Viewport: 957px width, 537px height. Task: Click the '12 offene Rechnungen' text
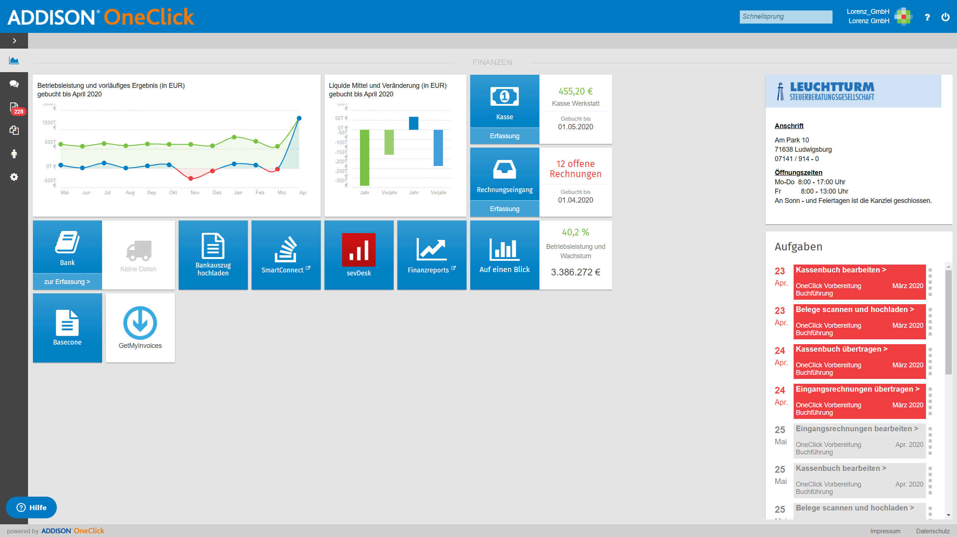(576, 169)
